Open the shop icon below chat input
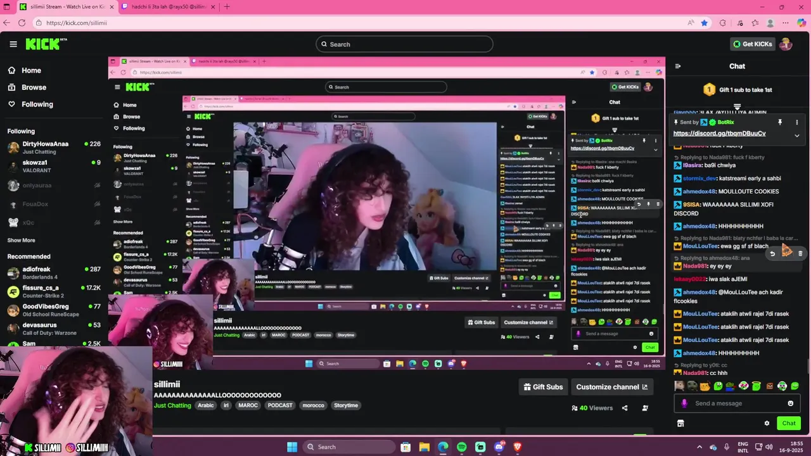Viewport: 811px width, 456px height. pyautogui.click(x=680, y=423)
